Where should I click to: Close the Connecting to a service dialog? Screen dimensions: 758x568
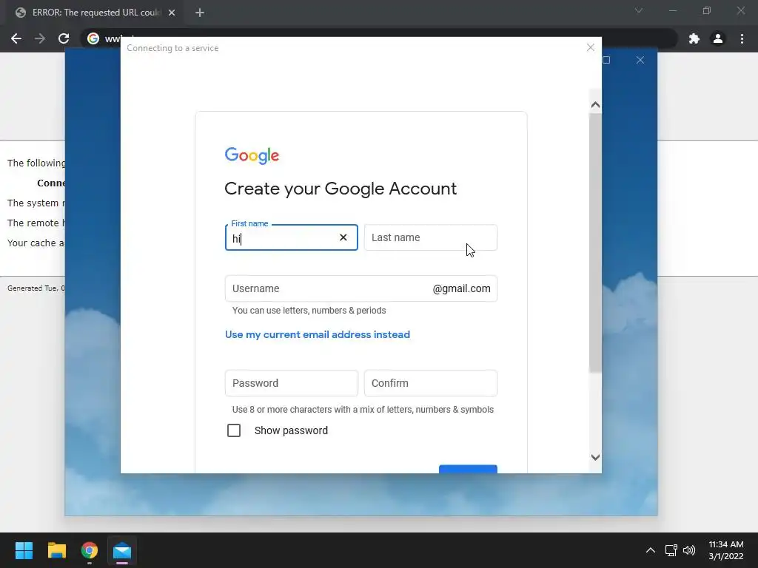coord(590,47)
